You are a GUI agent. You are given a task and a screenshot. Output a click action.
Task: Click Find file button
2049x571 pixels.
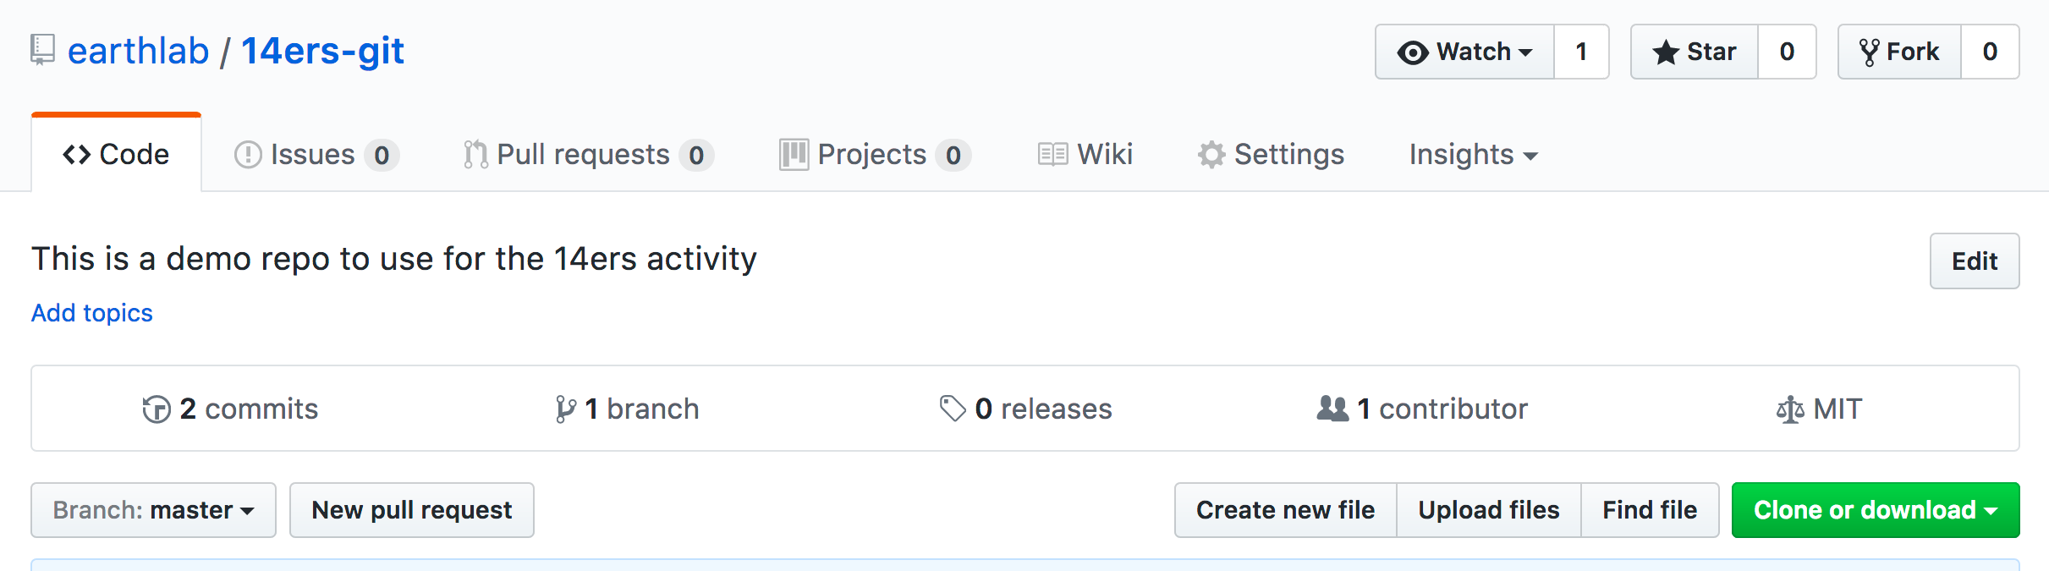(x=1650, y=510)
